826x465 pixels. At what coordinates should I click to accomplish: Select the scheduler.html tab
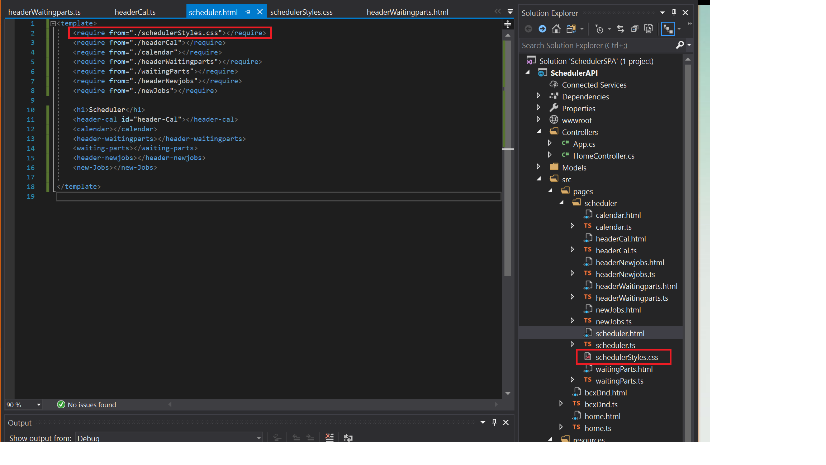pos(213,13)
